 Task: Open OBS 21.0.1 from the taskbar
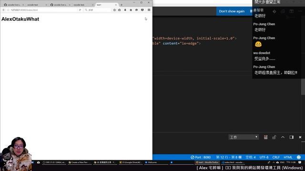tap(54, 162)
